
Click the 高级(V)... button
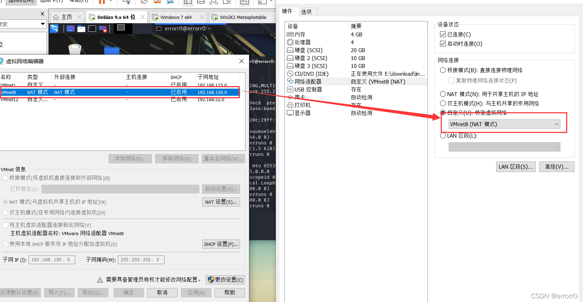tap(556, 167)
